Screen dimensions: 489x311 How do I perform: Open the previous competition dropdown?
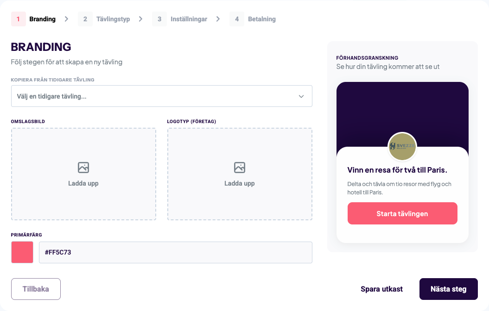[153, 96]
